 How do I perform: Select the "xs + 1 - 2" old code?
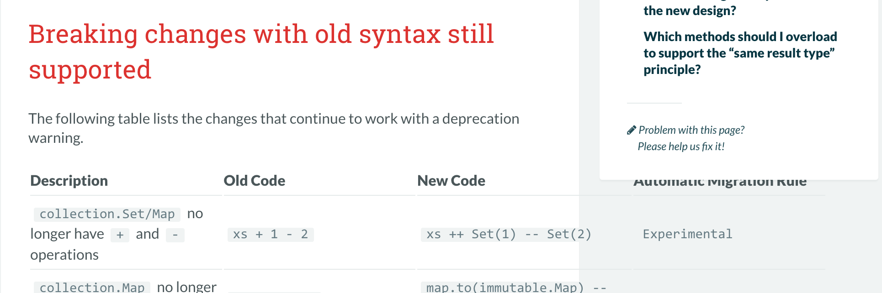coord(271,235)
